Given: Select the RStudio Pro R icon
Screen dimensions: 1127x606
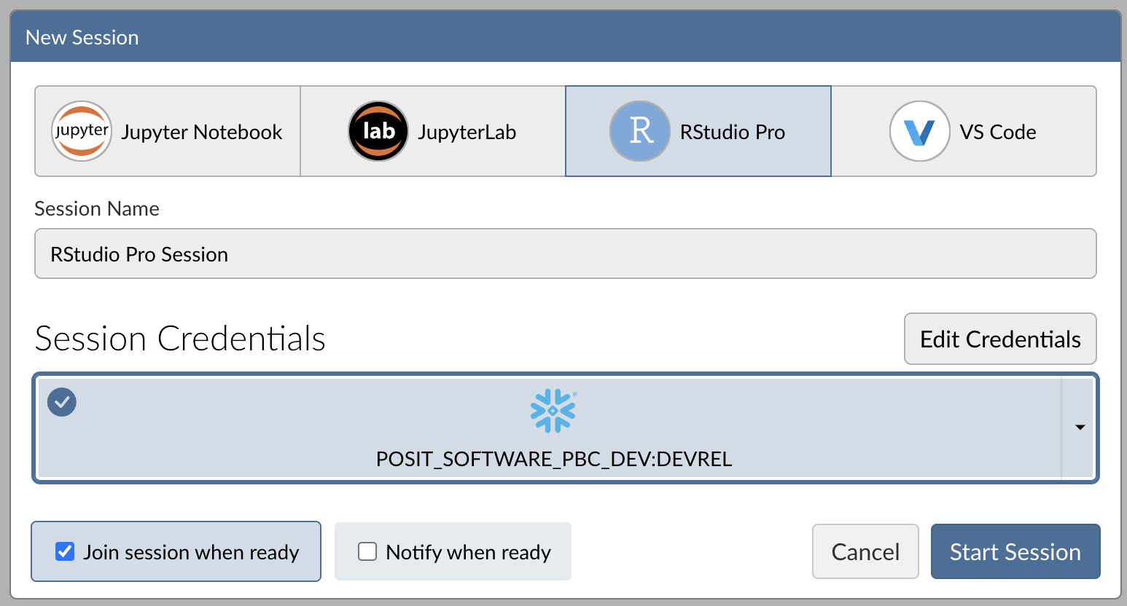Looking at the screenshot, I should coord(639,131).
